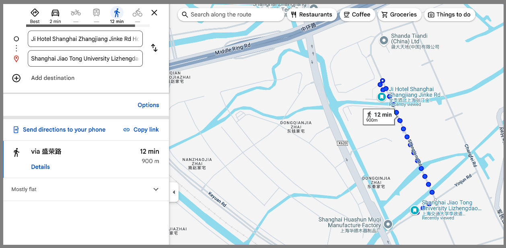Open the Shanda Tiandi place pin
The image size is (506, 248).
tap(384, 40)
